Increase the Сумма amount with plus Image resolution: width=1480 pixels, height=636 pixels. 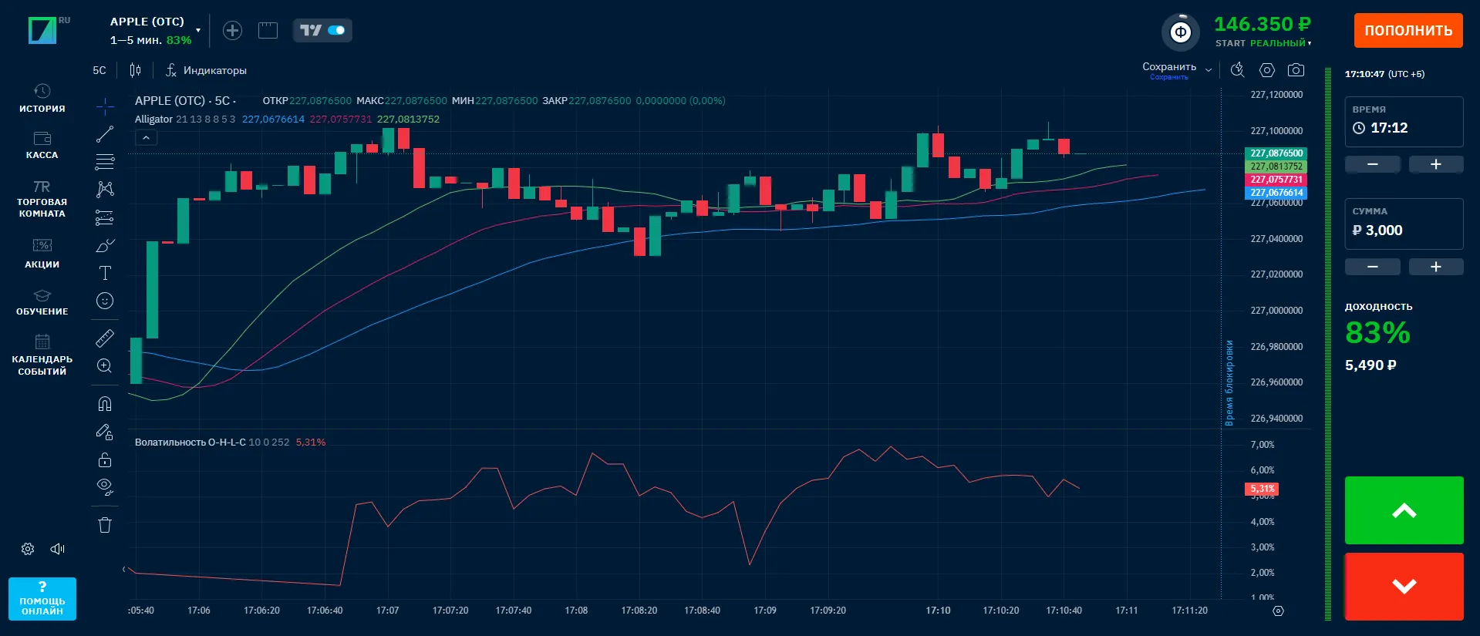pos(1435,267)
